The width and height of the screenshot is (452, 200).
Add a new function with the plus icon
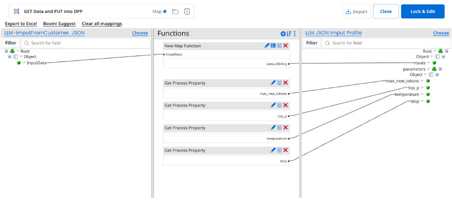pyautogui.click(x=283, y=33)
